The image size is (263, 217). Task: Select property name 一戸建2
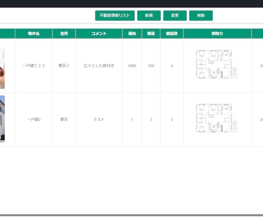[x=34, y=119]
